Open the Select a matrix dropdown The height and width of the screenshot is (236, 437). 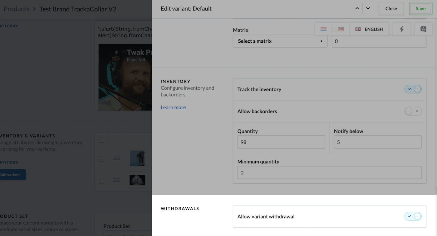coord(280,41)
